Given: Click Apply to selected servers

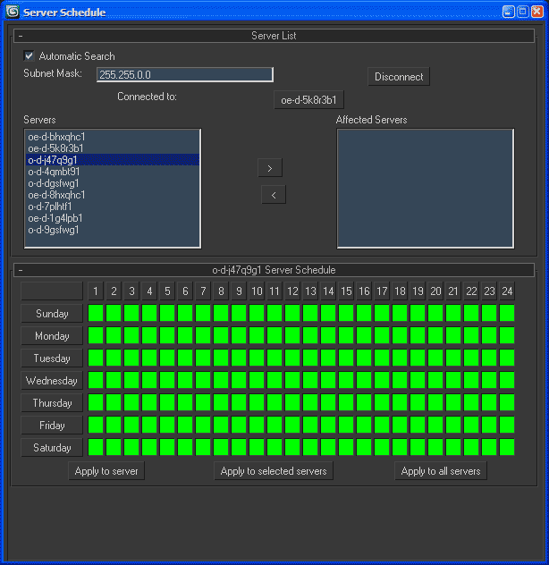Looking at the screenshot, I should click(274, 471).
